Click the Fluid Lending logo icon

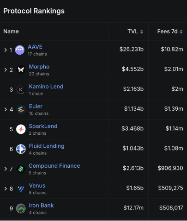(x=21, y=149)
